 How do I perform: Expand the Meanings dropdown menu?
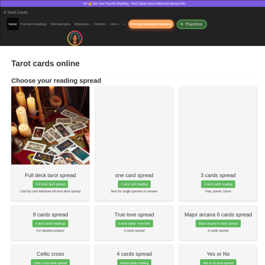(82, 24)
